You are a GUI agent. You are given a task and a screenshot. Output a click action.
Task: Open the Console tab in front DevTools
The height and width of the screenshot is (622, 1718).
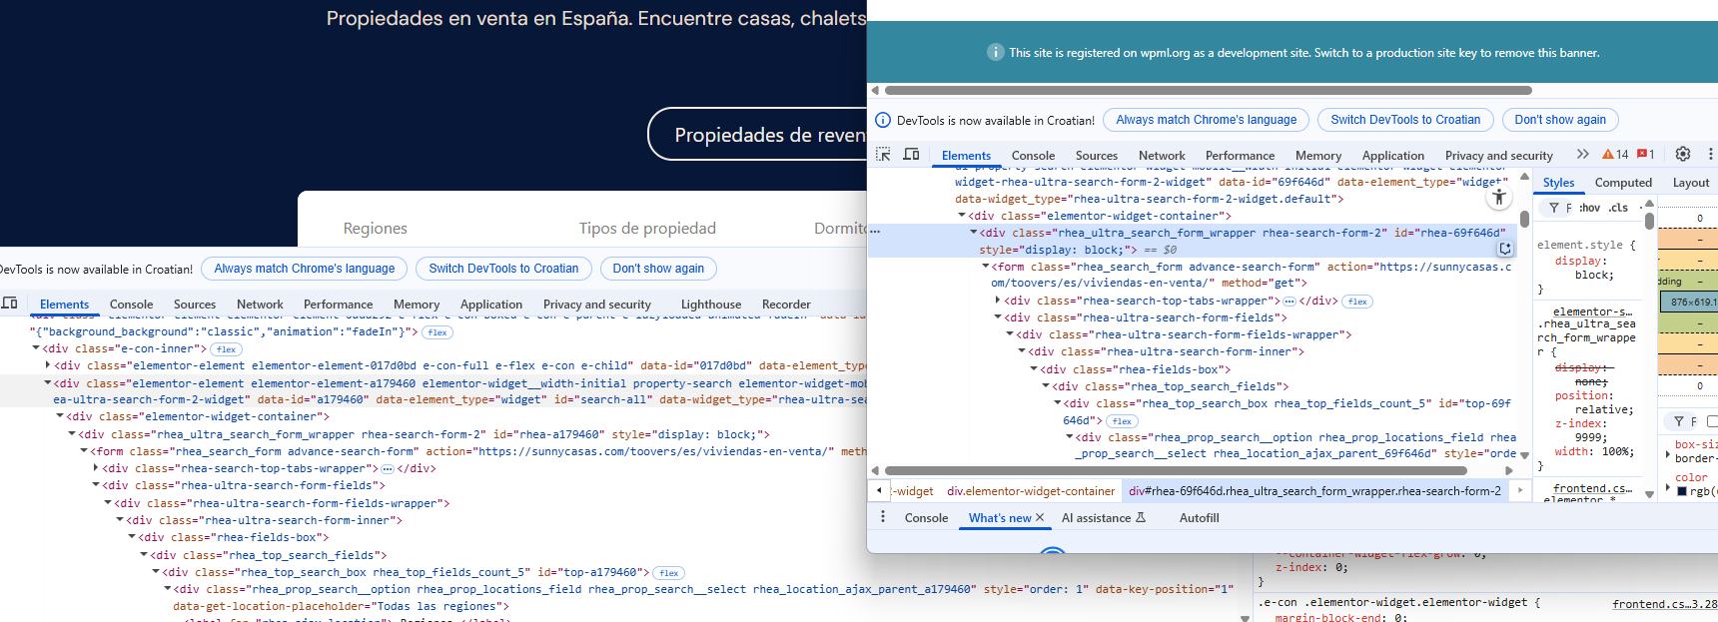[1033, 156]
